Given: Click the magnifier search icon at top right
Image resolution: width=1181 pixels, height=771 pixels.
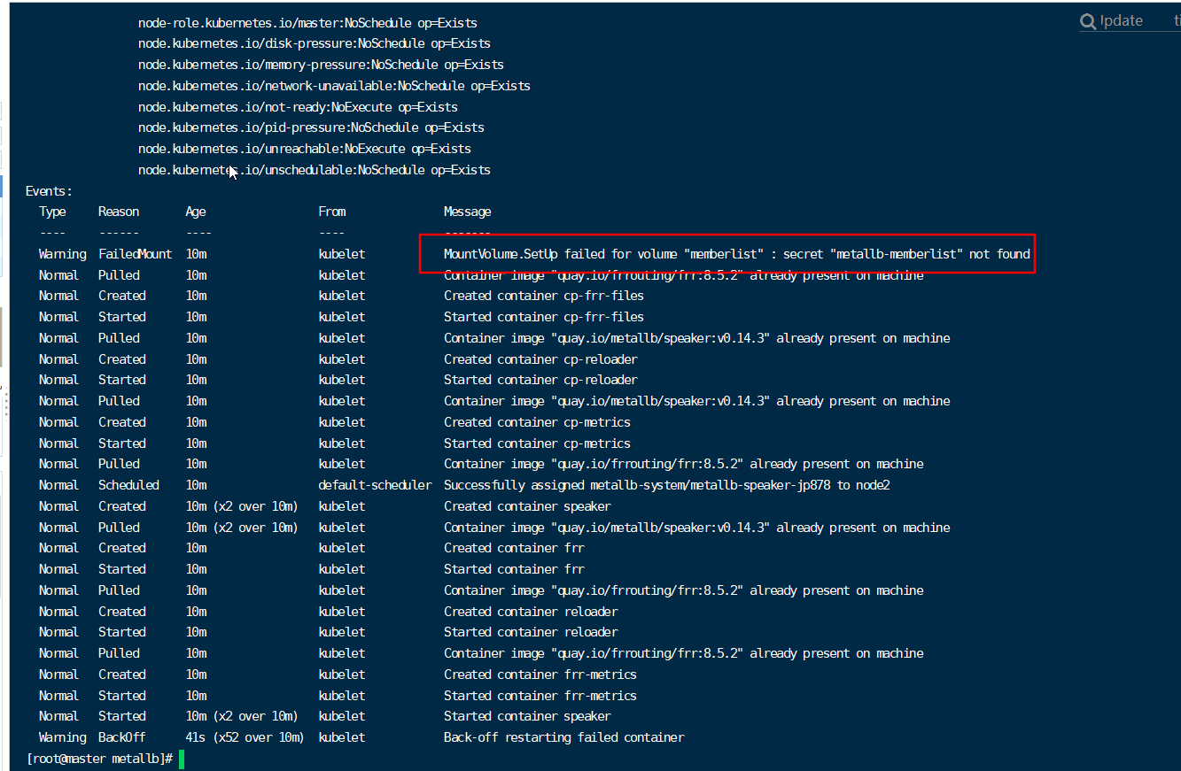Looking at the screenshot, I should (1088, 21).
